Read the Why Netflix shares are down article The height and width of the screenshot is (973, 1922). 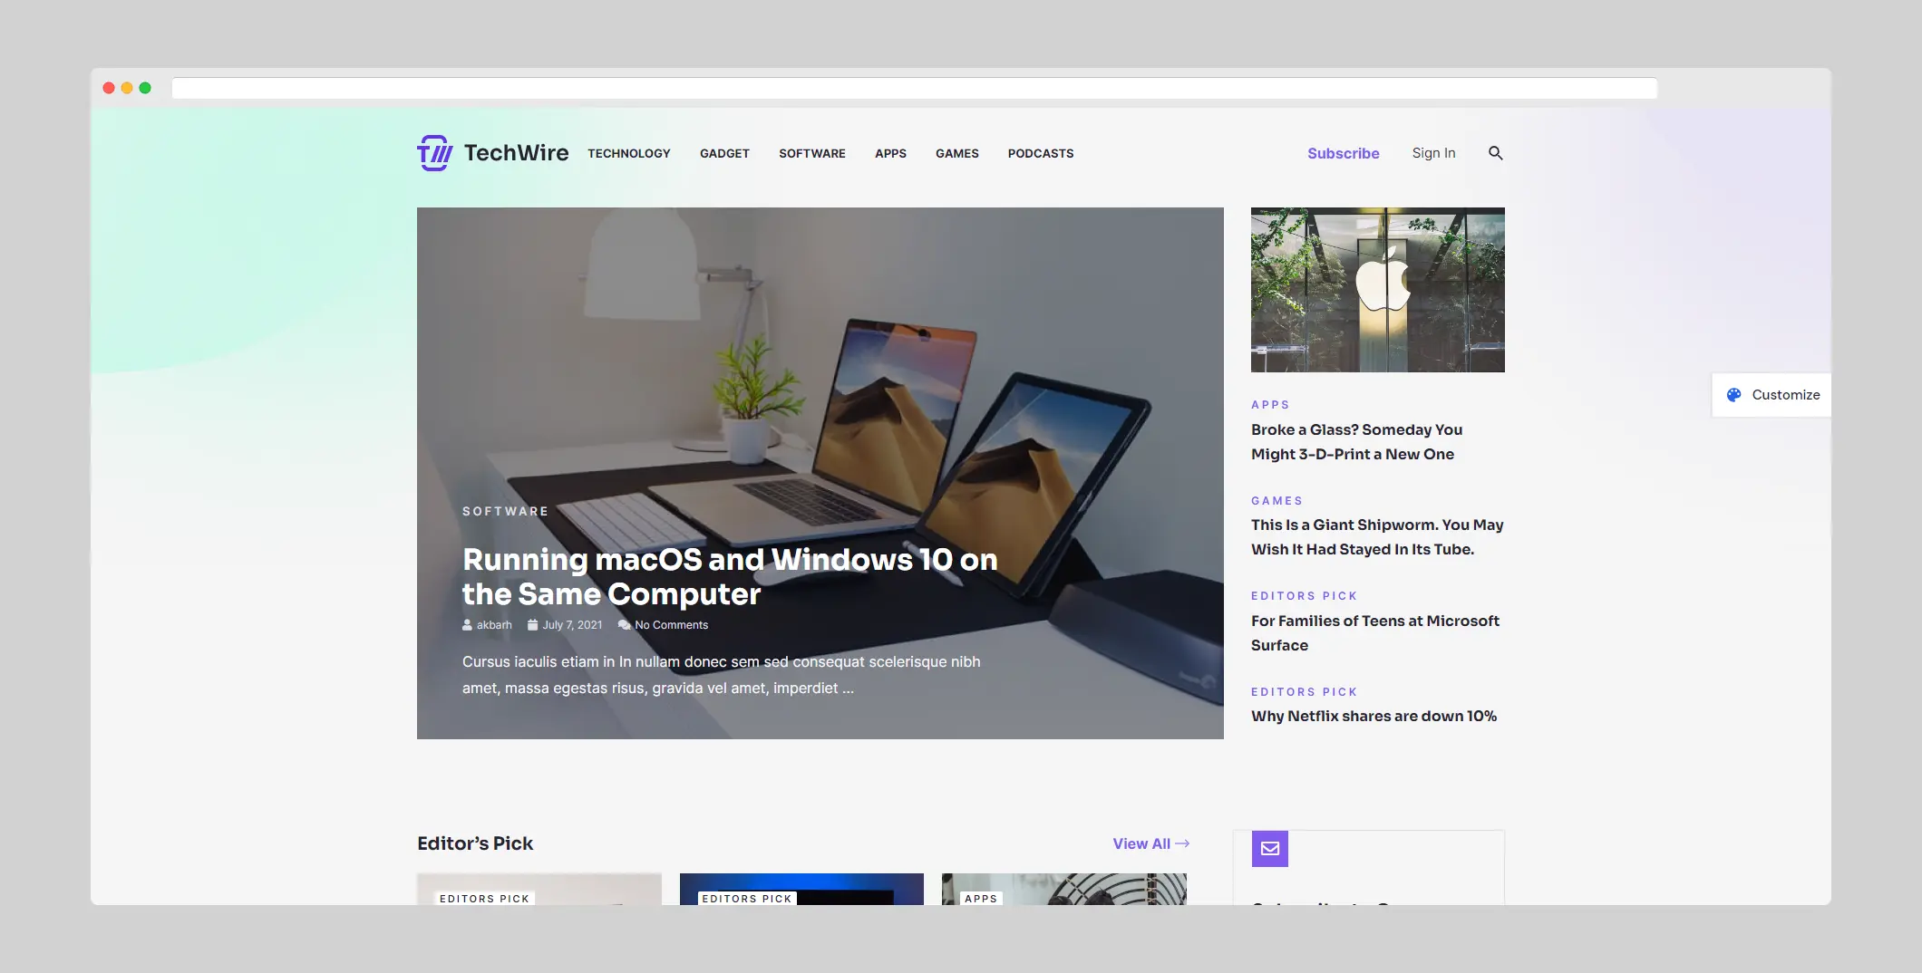tap(1374, 716)
